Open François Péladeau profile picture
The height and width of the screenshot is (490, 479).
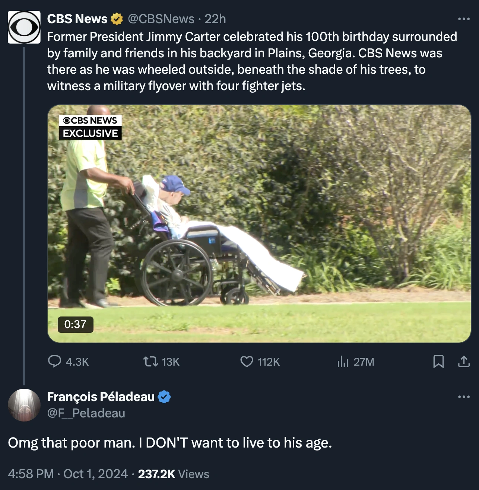coord(24,405)
